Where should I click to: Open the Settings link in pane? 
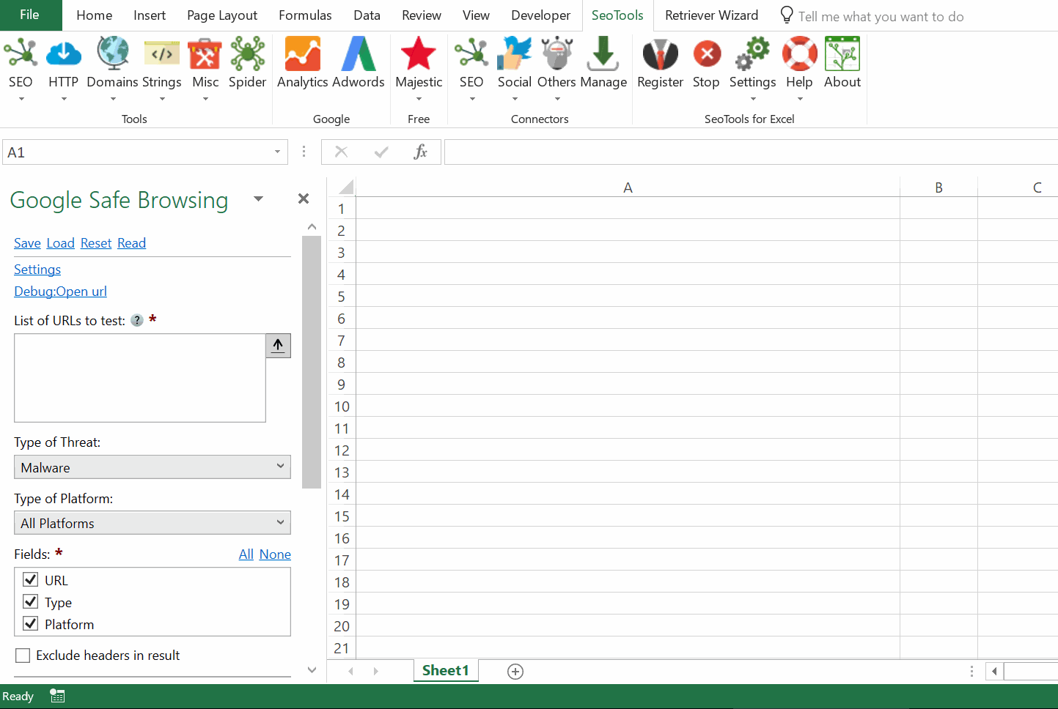click(x=37, y=270)
